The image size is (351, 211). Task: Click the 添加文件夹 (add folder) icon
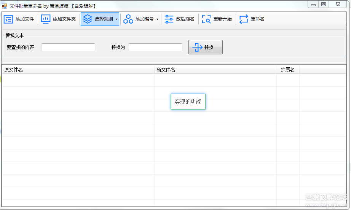(x=46, y=19)
